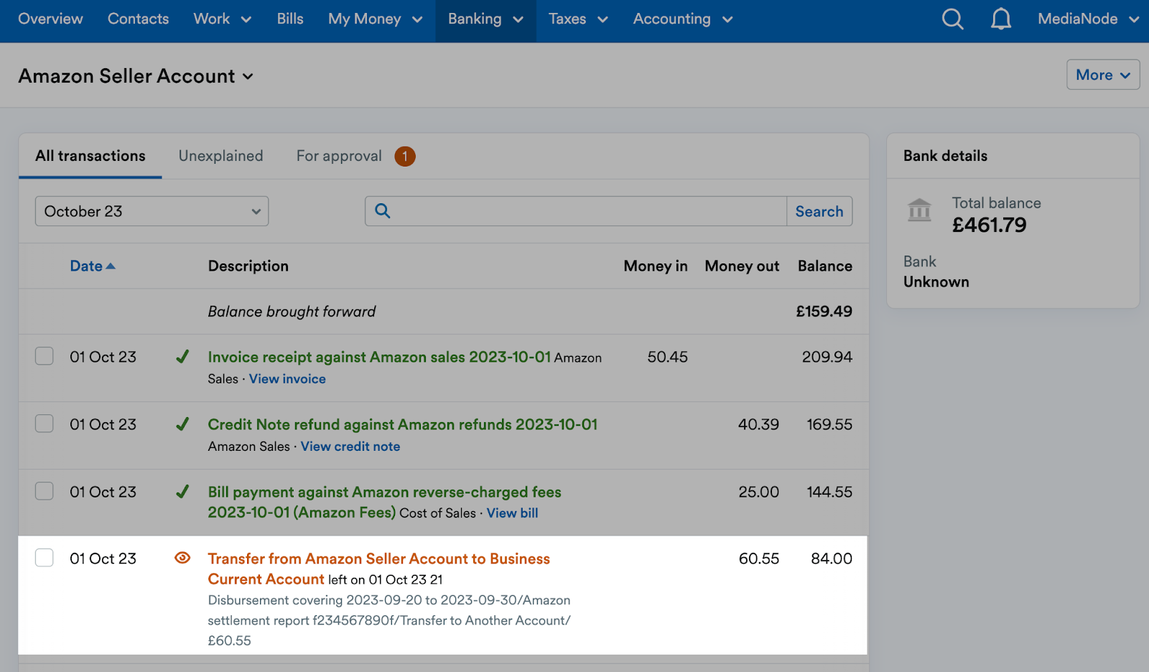Click the Balance brought forward £159.49 value
The width and height of the screenshot is (1149, 672).
824,312
